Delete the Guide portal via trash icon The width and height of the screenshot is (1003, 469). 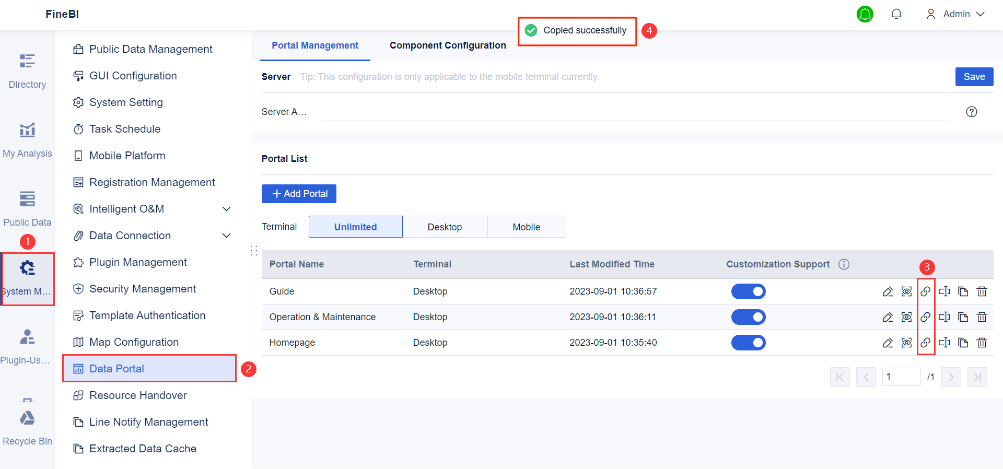click(982, 291)
